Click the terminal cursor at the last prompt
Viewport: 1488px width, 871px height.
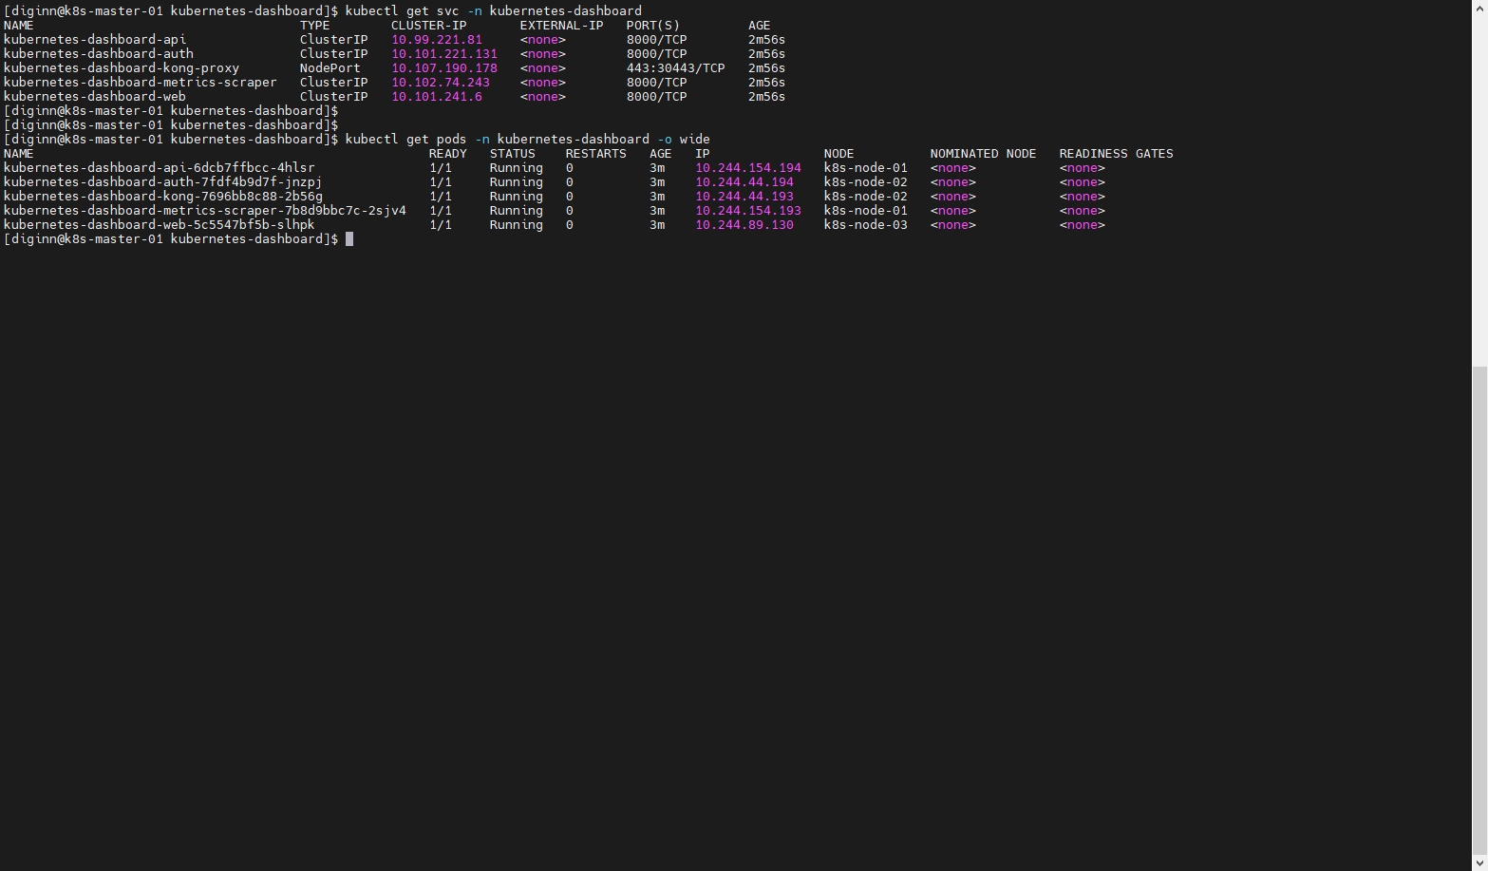click(349, 239)
